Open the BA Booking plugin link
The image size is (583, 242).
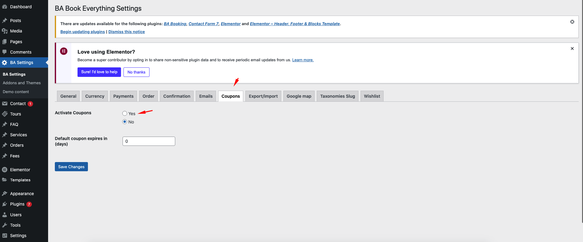(175, 24)
